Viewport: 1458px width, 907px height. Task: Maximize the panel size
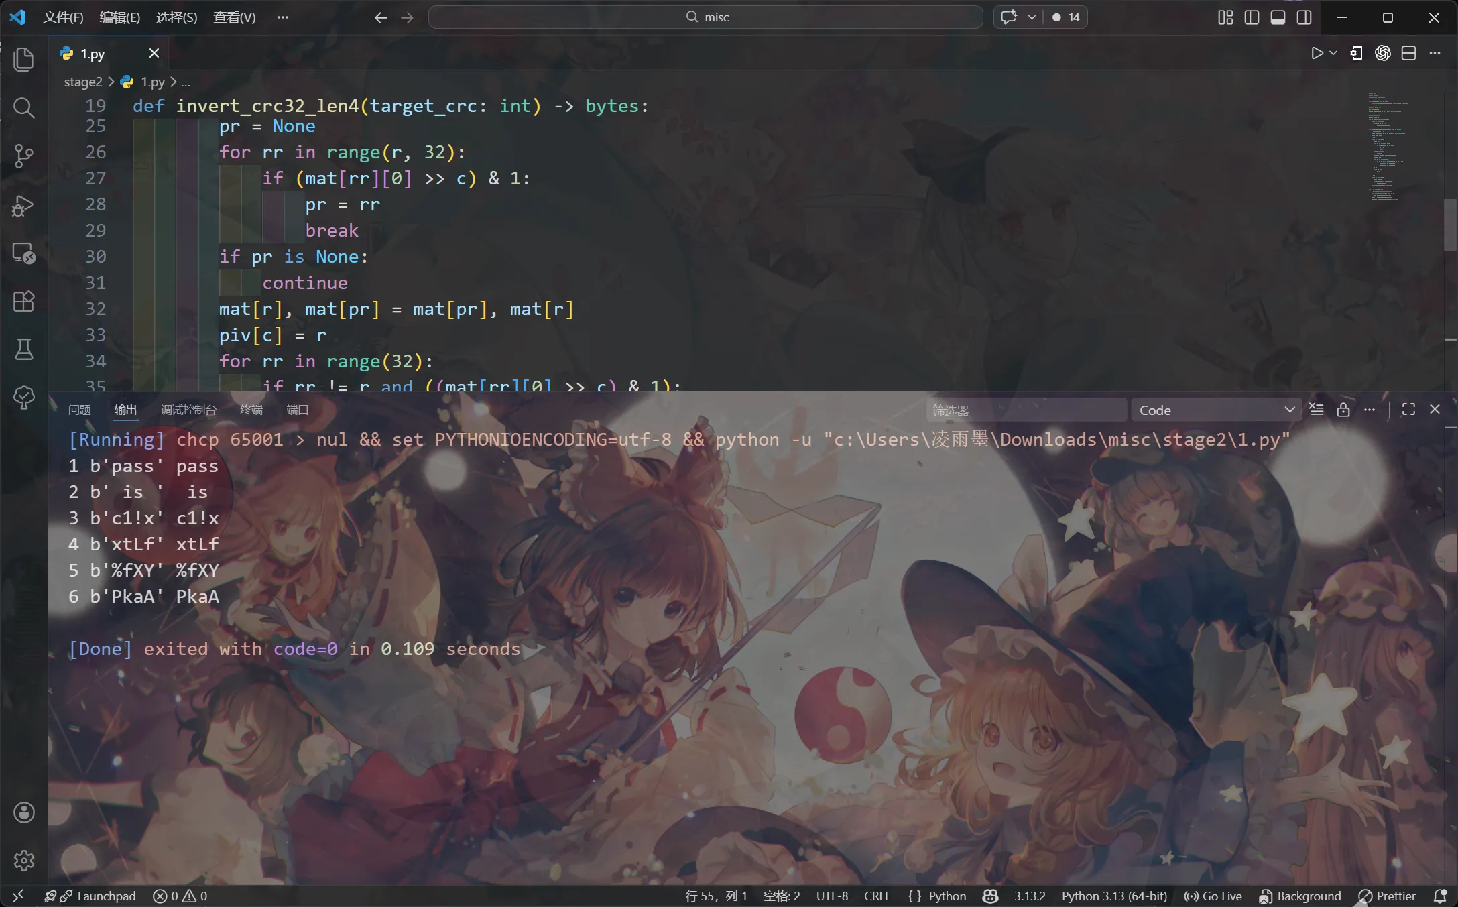coord(1408,410)
